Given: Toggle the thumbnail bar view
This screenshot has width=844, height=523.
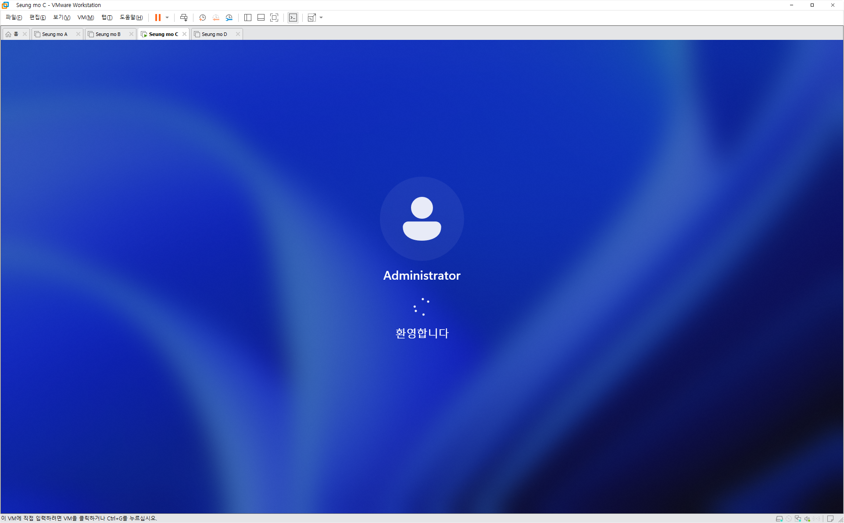Looking at the screenshot, I should click(x=261, y=18).
